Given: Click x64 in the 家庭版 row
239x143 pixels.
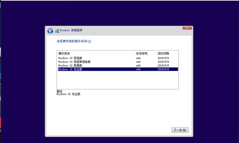Looking at the screenshot, I should click(138, 58).
